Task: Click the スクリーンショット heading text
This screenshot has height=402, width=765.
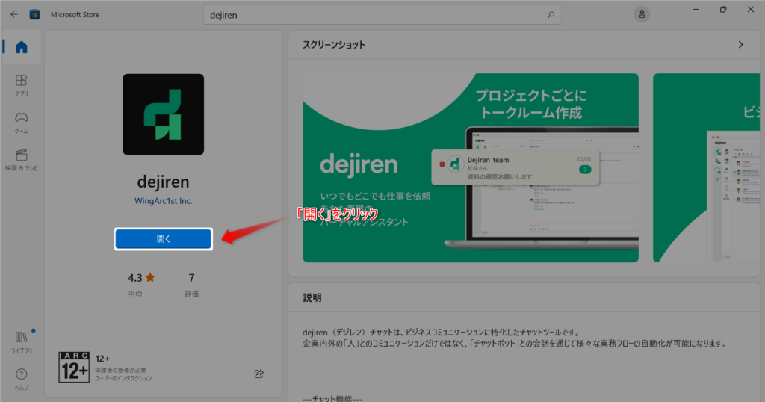Action: pos(334,45)
